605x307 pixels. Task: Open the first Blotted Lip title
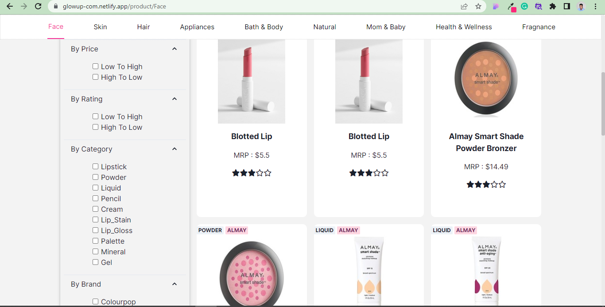(x=252, y=136)
